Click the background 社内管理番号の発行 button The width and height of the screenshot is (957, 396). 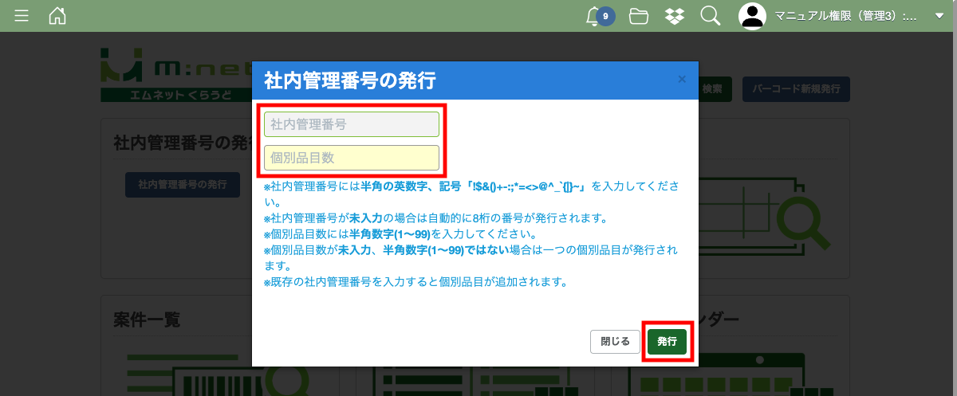point(183,184)
